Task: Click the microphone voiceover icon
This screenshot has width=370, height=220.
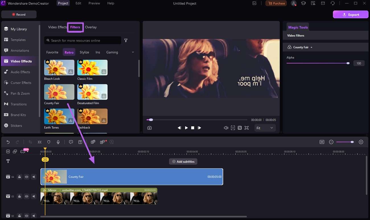Action: (x=58, y=142)
